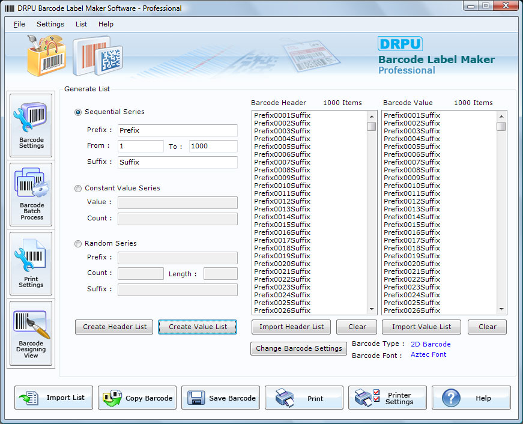Choose the Random Series radio button
523x424 pixels.
(x=78, y=244)
